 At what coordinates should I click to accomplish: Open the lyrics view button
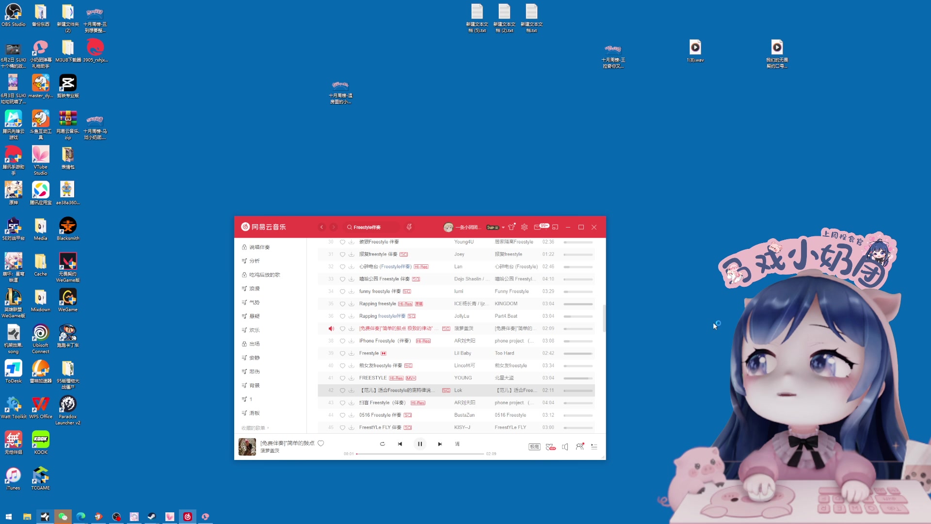(457, 444)
